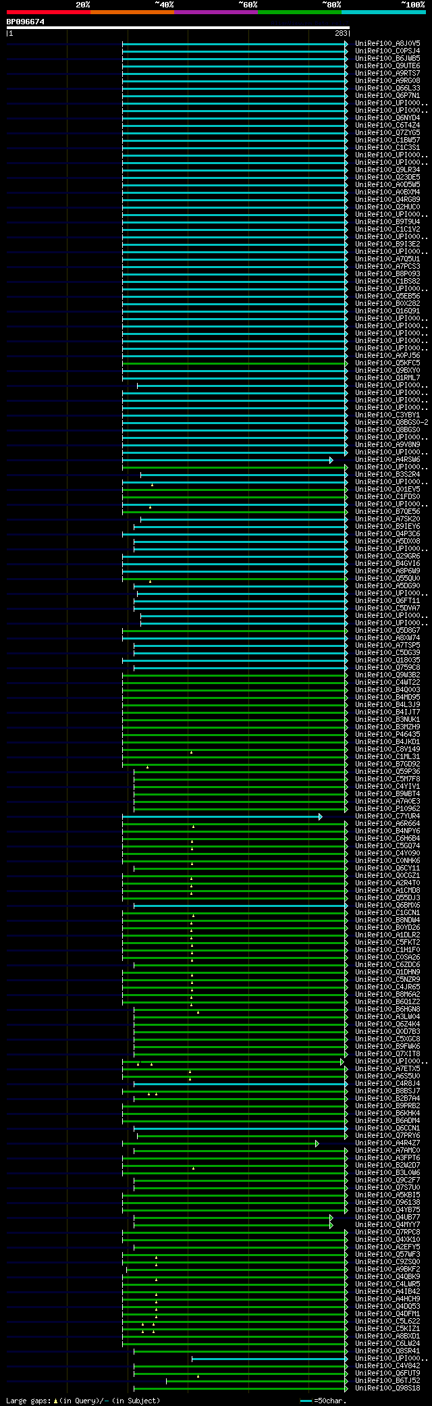
Task: Select the BP096674 query name
Action: (x=26, y=22)
